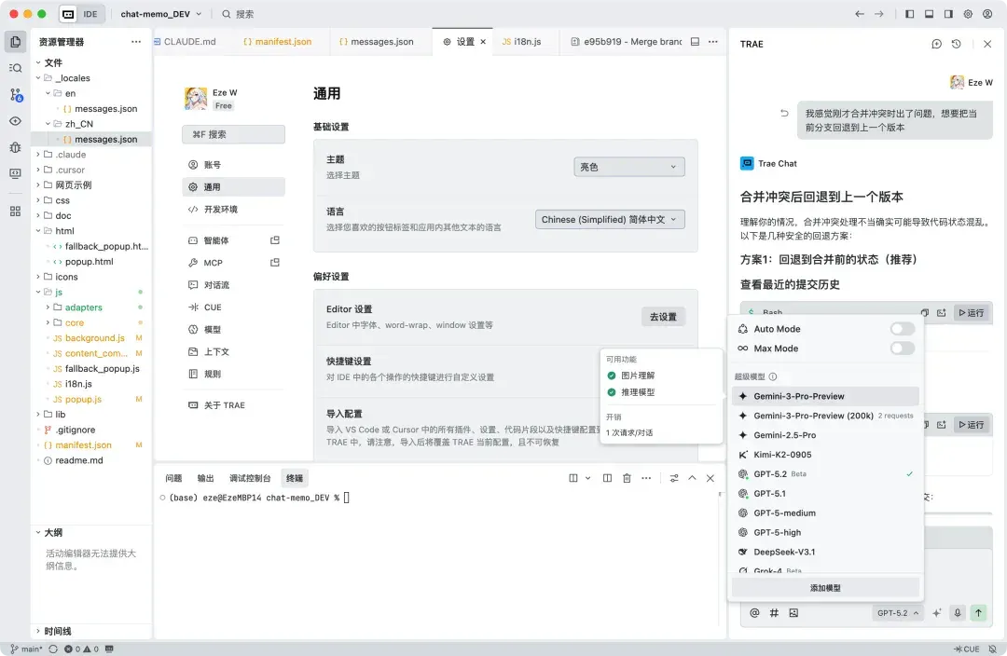Close the 设置 tab
1007x656 pixels.
483,42
